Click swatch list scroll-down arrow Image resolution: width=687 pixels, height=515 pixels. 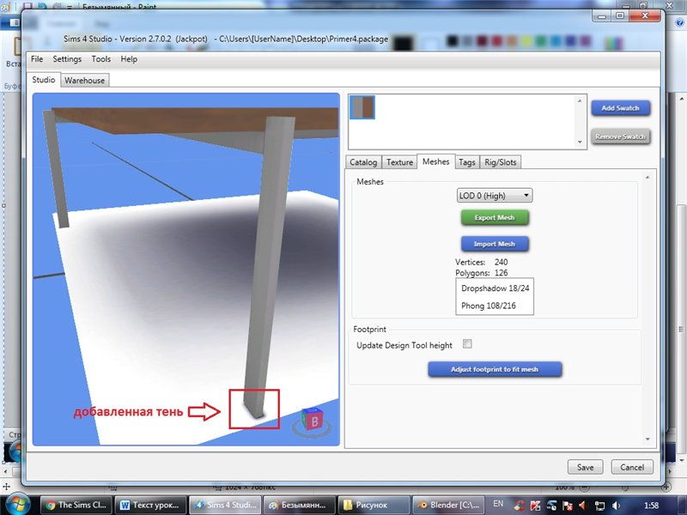(580, 142)
